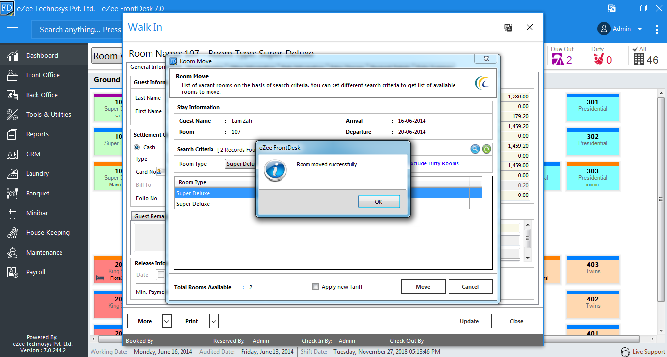Click the green refresh icon in Search Criteria

point(486,149)
